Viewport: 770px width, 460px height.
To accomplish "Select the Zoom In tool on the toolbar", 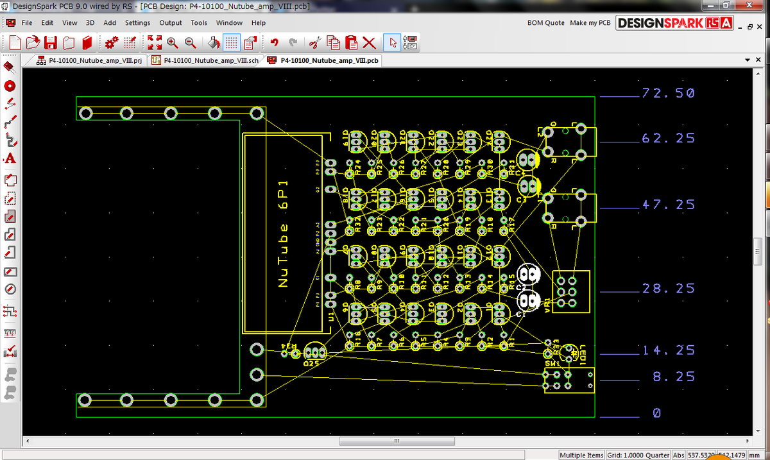I will [173, 42].
